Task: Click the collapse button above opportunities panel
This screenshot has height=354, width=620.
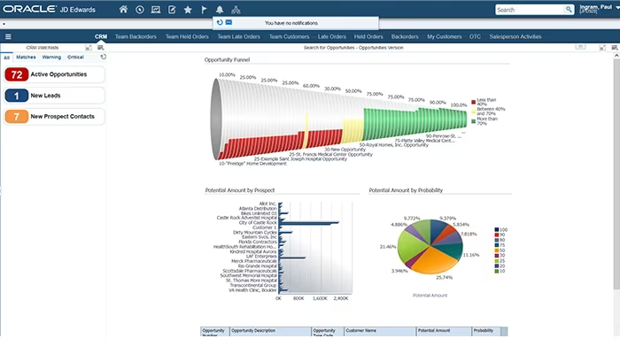Action: coord(580,47)
